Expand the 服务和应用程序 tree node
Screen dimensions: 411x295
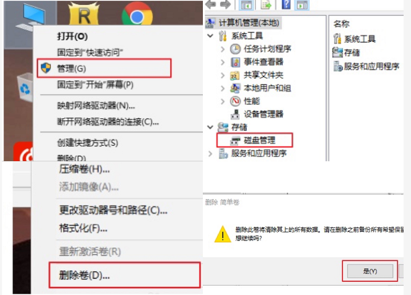pos(210,154)
